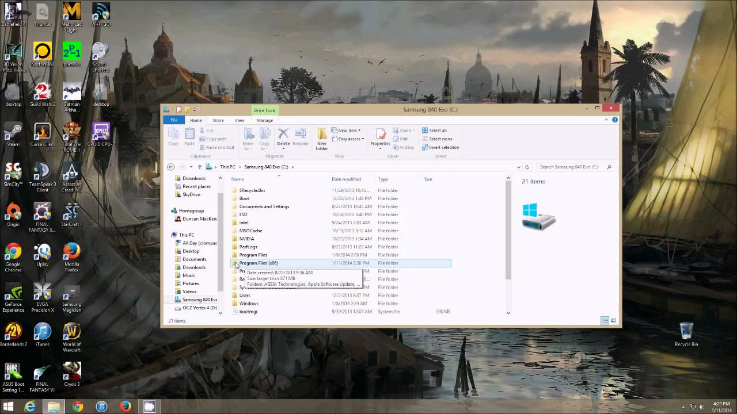Open the Easy access dropdown

click(347, 139)
